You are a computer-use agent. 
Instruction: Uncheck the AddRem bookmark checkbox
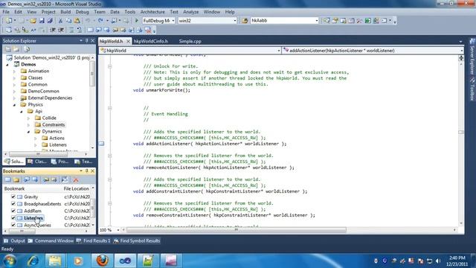point(13,211)
